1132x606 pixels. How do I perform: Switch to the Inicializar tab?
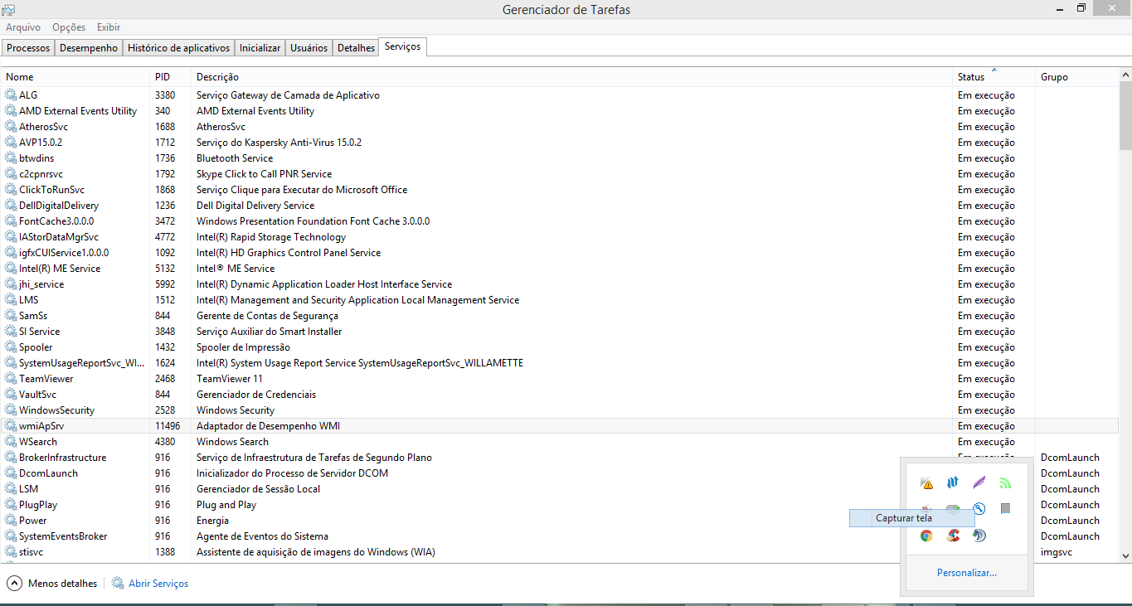pos(260,48)
